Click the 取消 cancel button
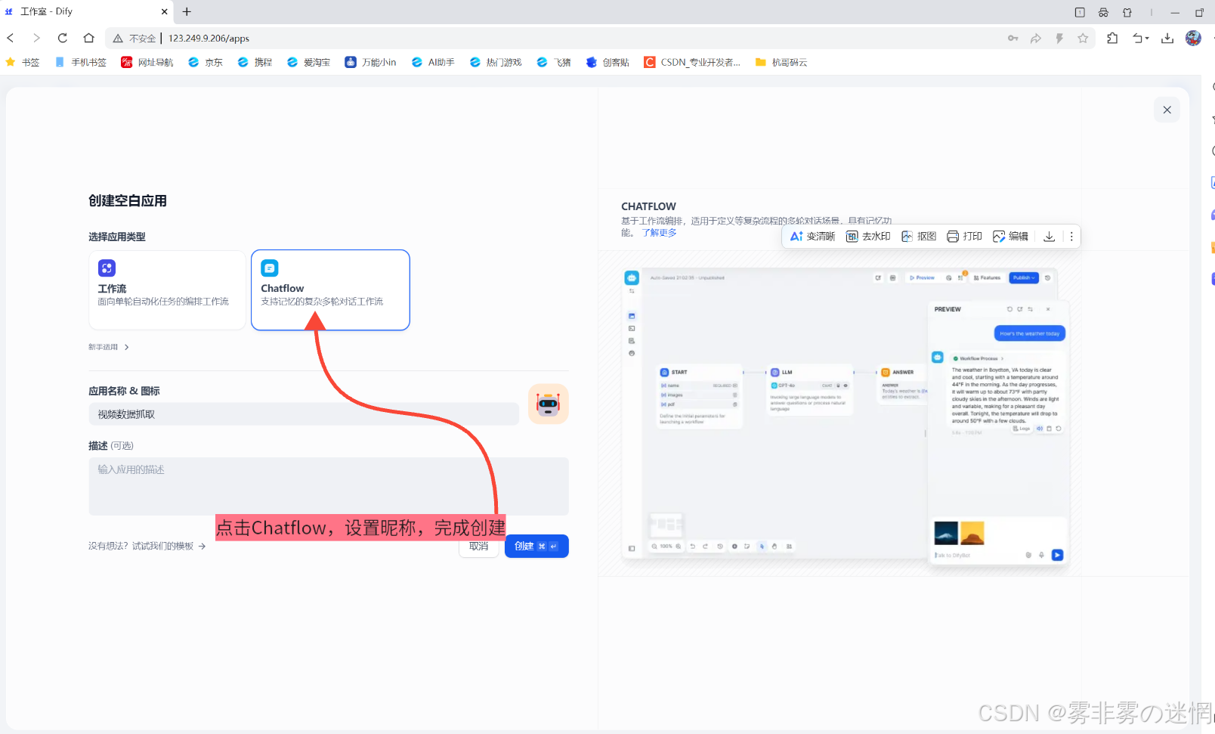Screen dimensions: 1215x734 478,547
